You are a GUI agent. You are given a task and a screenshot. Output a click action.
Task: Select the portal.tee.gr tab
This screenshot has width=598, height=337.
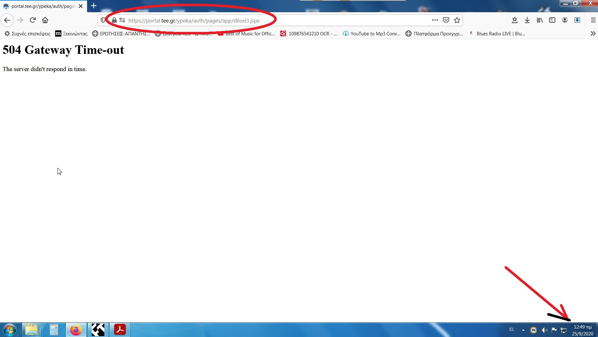tap(41, 6)
